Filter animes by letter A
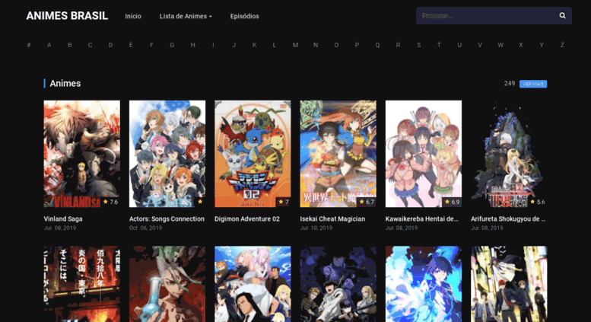 (x=49, y=45)
